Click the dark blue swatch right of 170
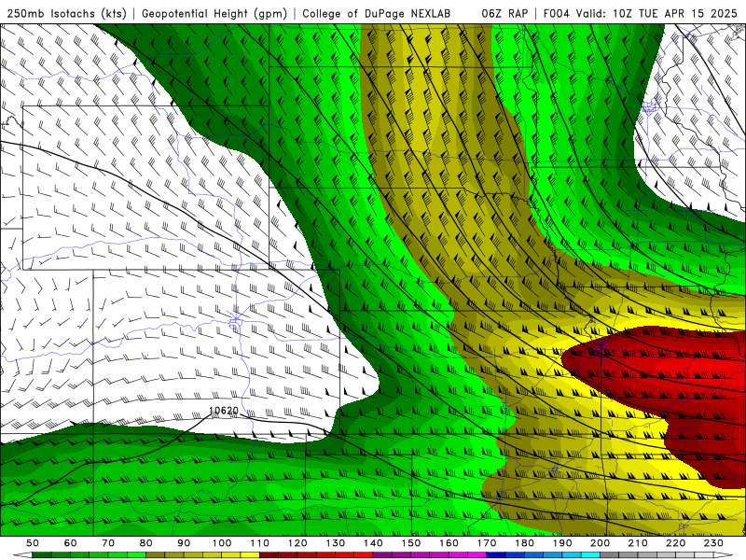The height and width of the screenshot is (560, 746). click(x=496, y=554)
